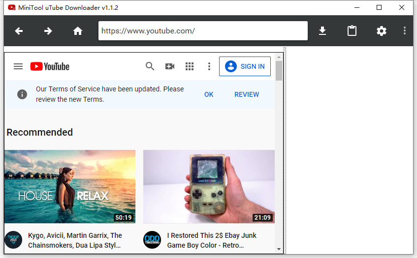Maximize the MiniTool uTube Downloader window
417x258 pixels.
coord(379,7)
